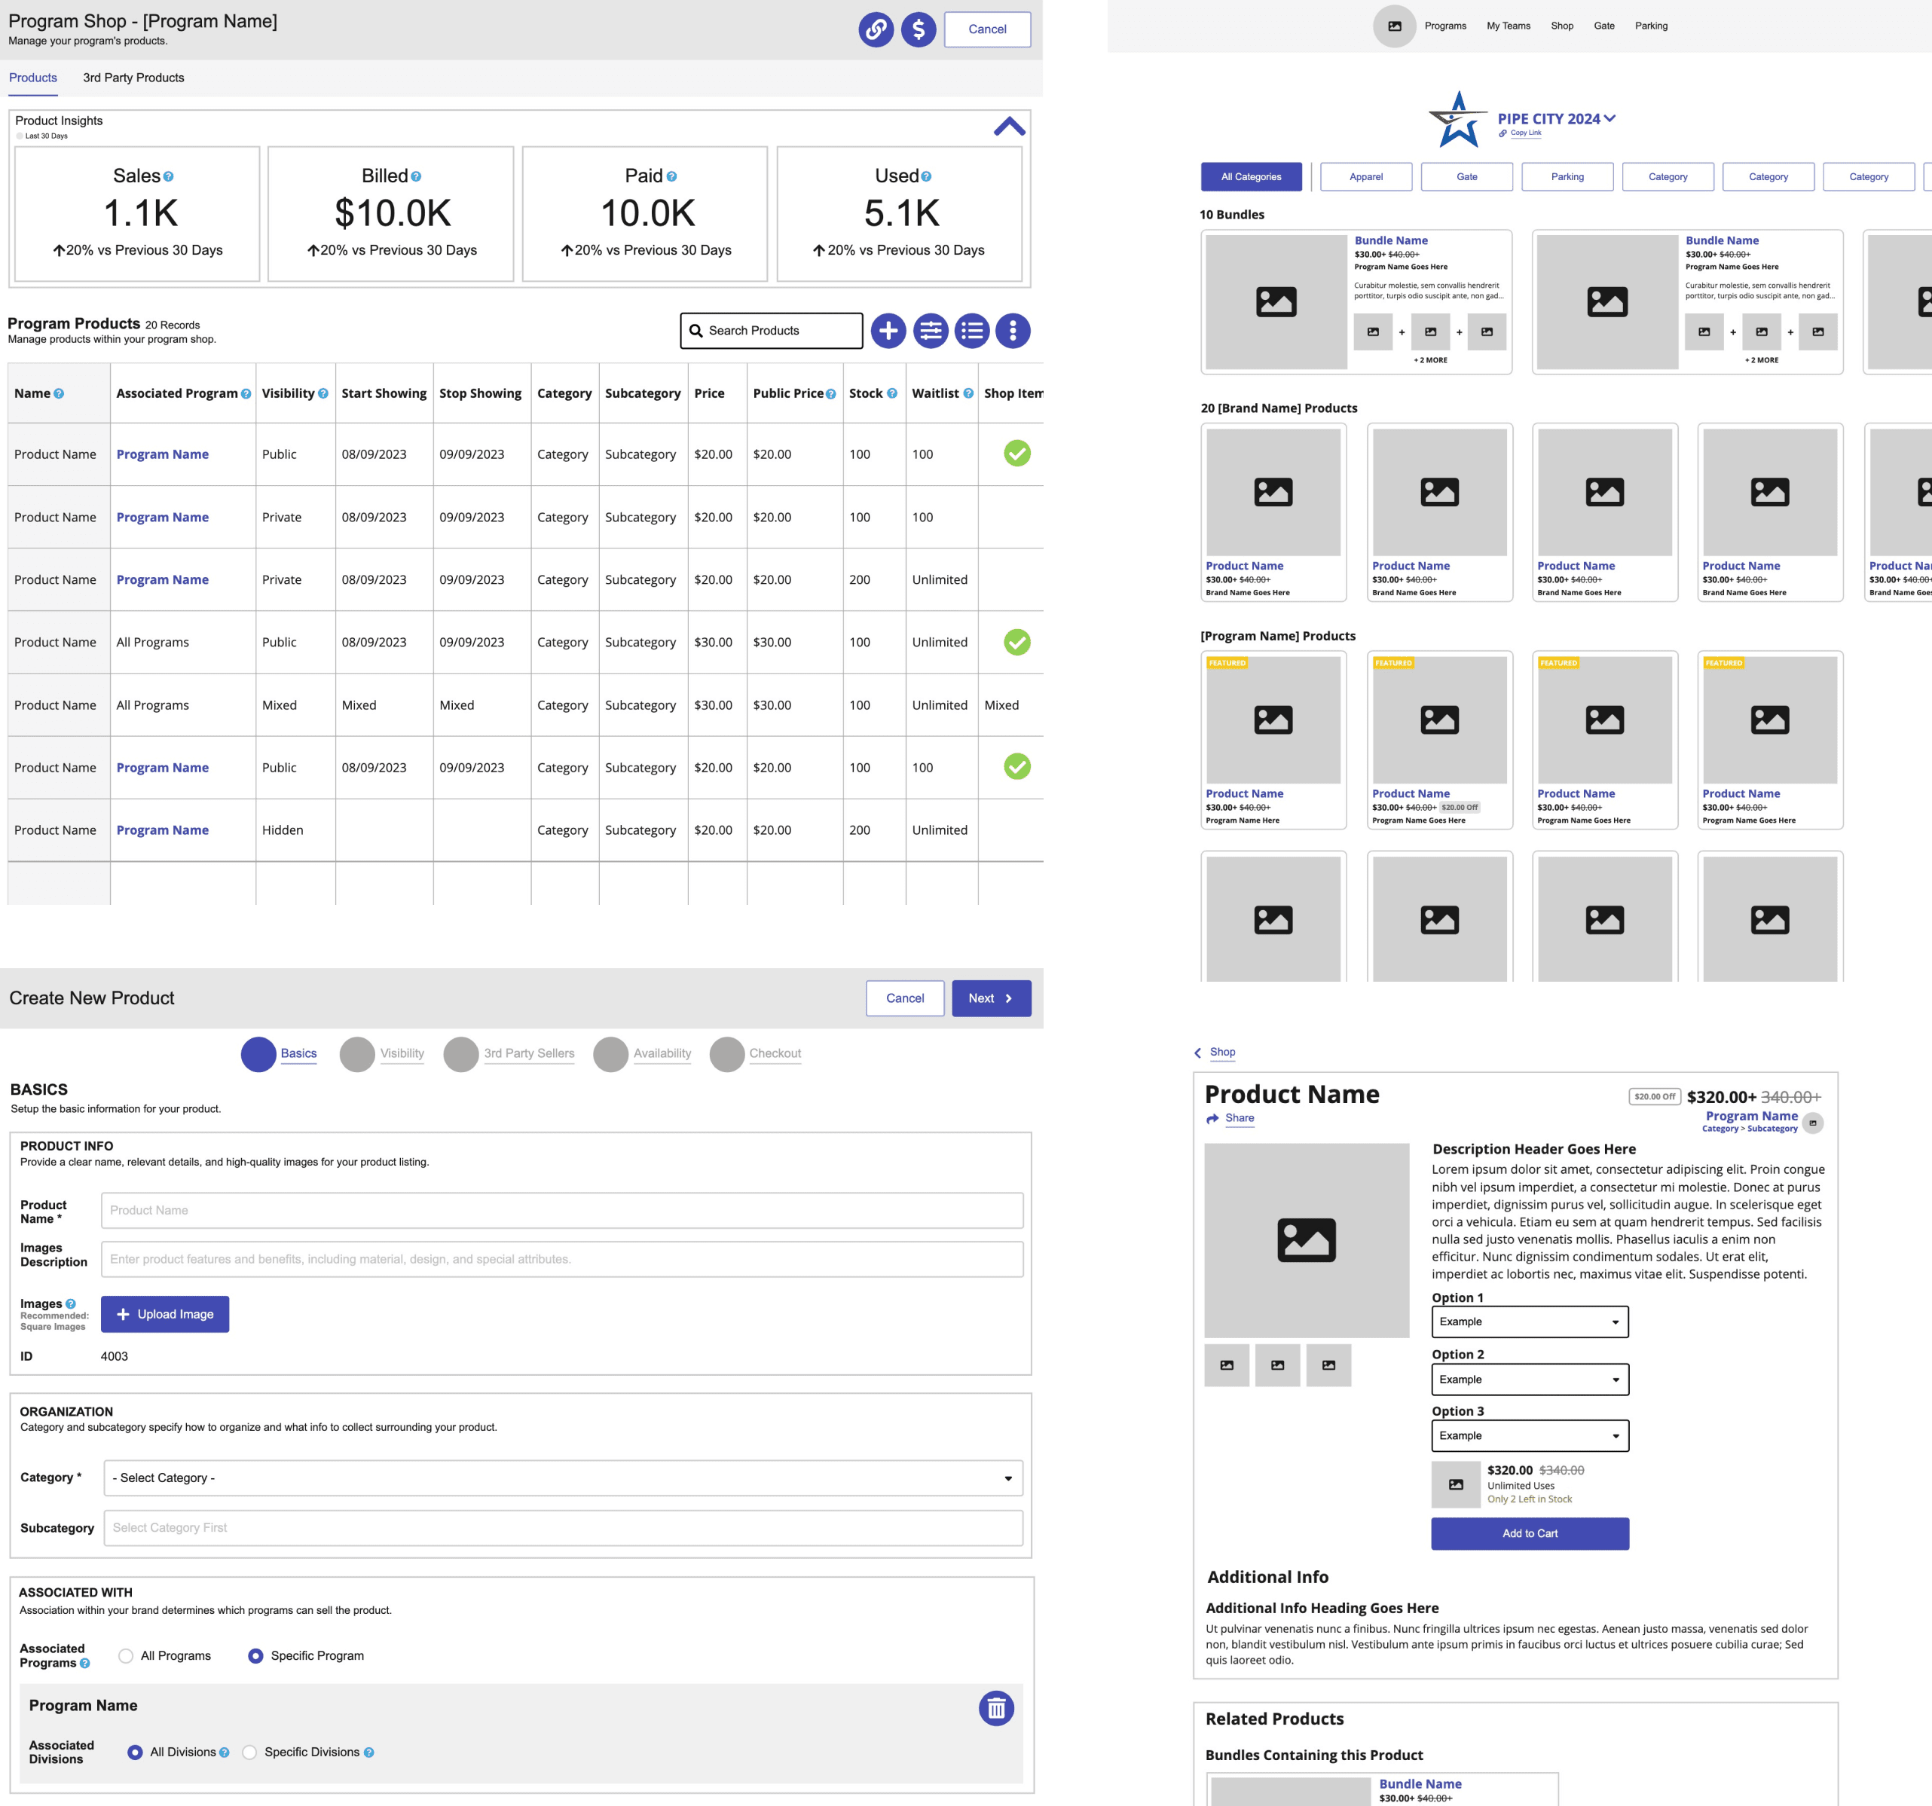The height and width of the screenshot is (1806, 1932).
Task: Choose the All Divisions radio button
Action: 135,1752
